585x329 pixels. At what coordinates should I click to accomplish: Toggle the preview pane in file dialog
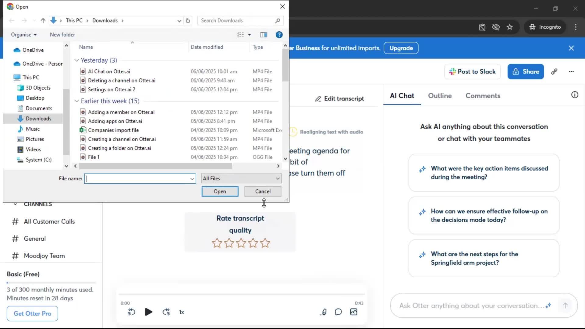click(264, 35)
